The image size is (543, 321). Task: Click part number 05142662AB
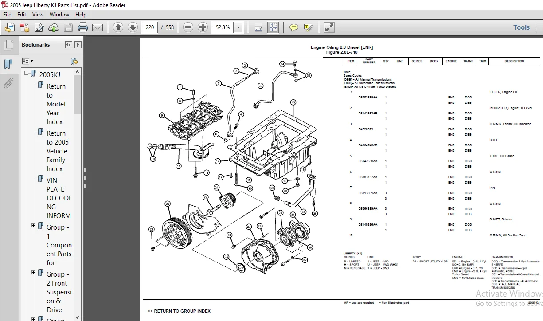(x=368, y=114)
